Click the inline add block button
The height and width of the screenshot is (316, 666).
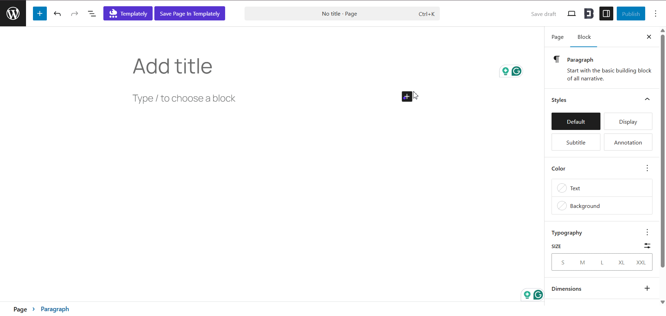[x=407, y=96]
